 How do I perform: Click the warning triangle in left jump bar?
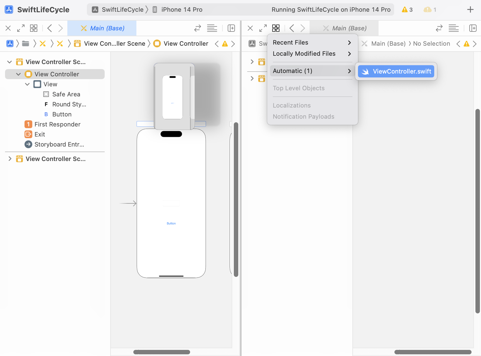[x=225, y=44]
